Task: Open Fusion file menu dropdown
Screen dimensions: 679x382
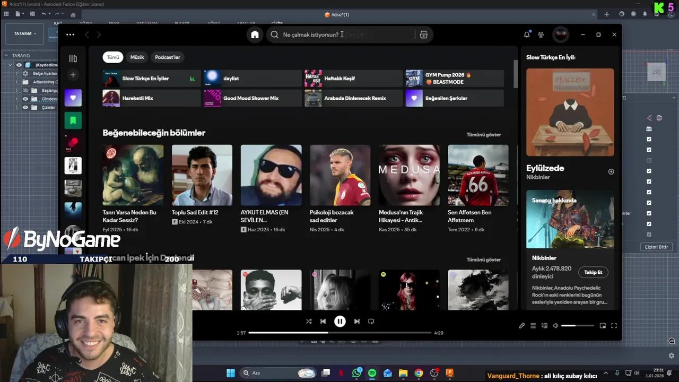Action: [x=20, y=14]
